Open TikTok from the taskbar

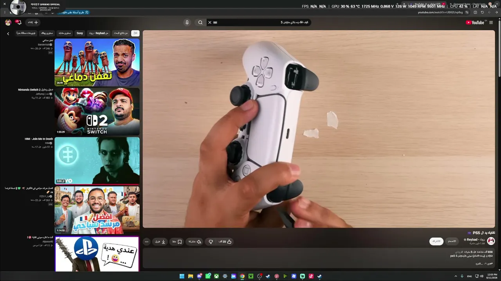pos(311,276)
